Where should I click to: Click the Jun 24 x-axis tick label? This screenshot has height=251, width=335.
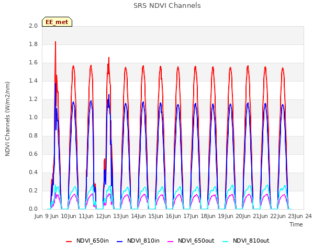point(304,216)
